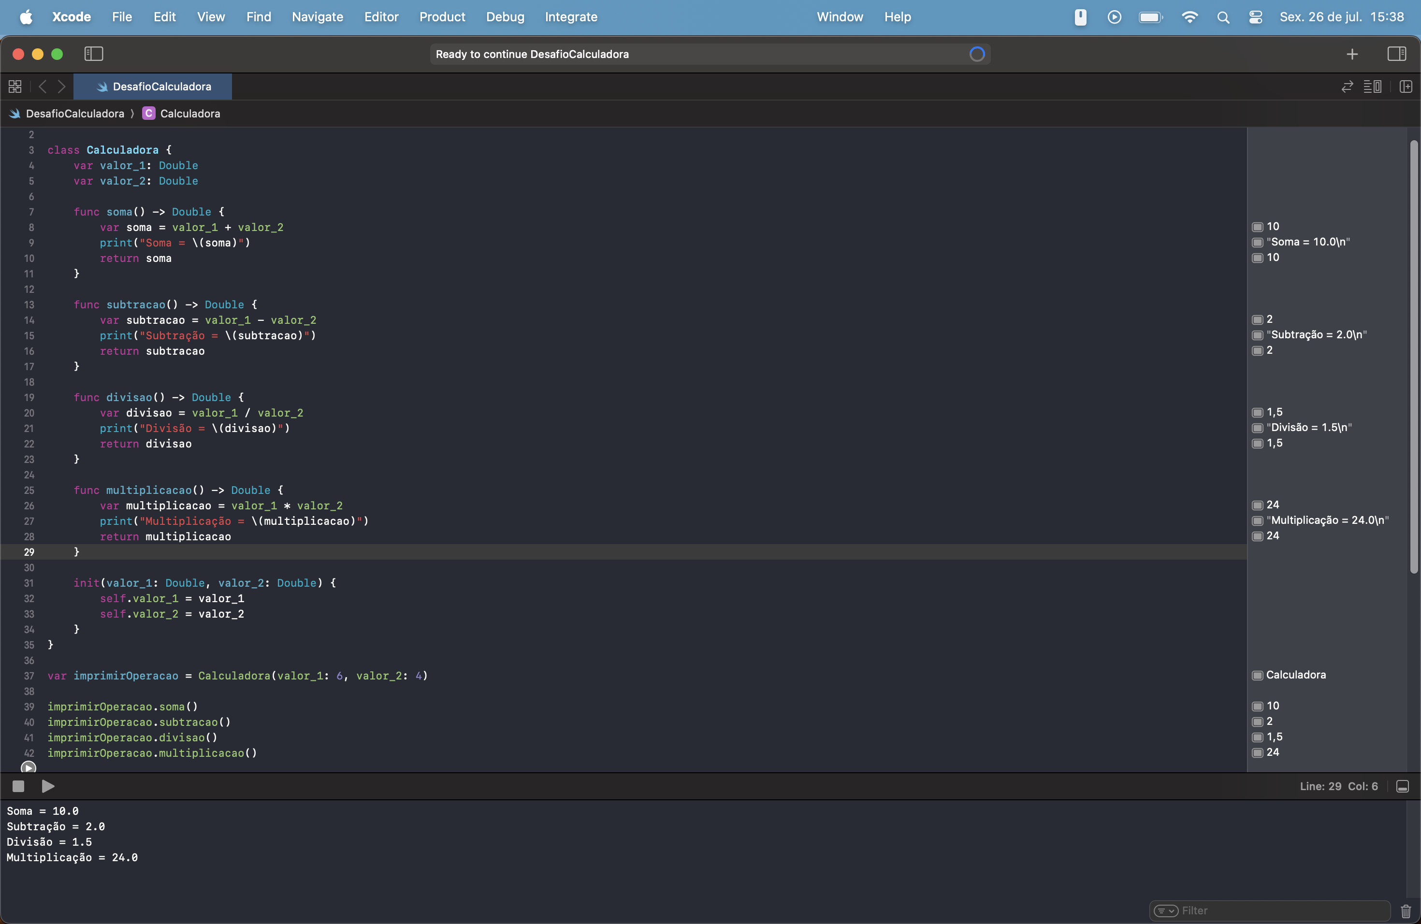The image size is (1421, 924).
Task: Open Calculadora class breadcrumb in jump bar
Action: click(x=182, y=114)
